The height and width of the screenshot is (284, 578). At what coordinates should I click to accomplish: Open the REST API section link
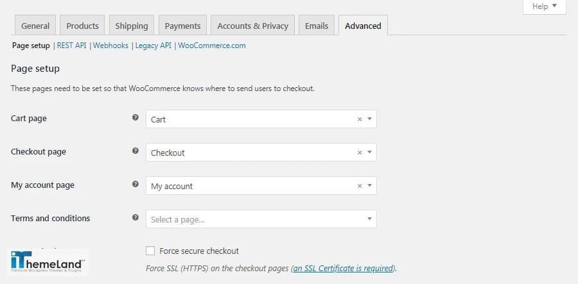(71, 46)
